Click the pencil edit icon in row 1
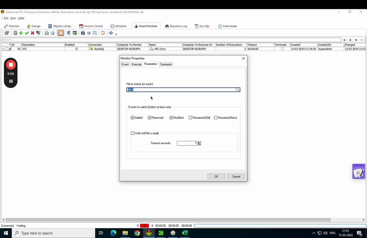Viewport: 367px width, 238px height. (10, 49)
